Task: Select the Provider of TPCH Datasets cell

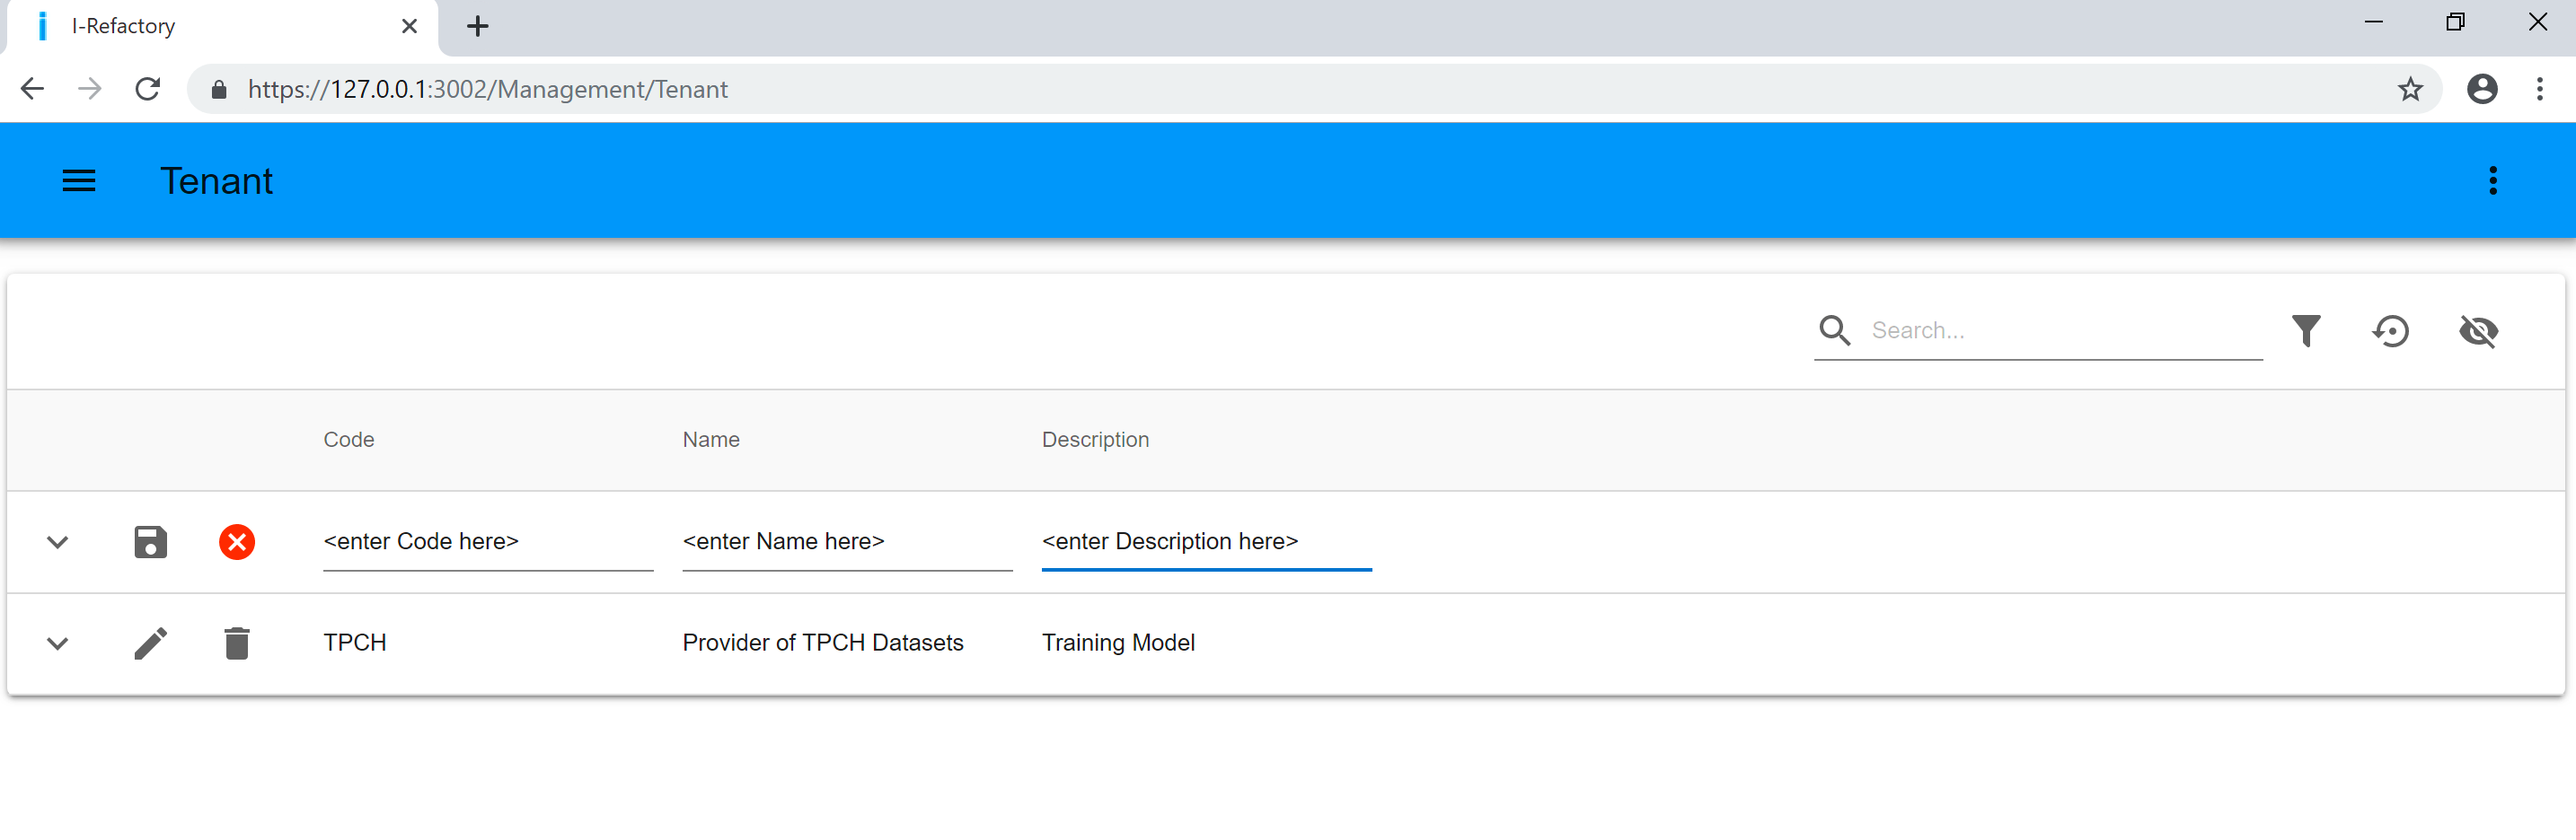Action: (x=822, y=643)
